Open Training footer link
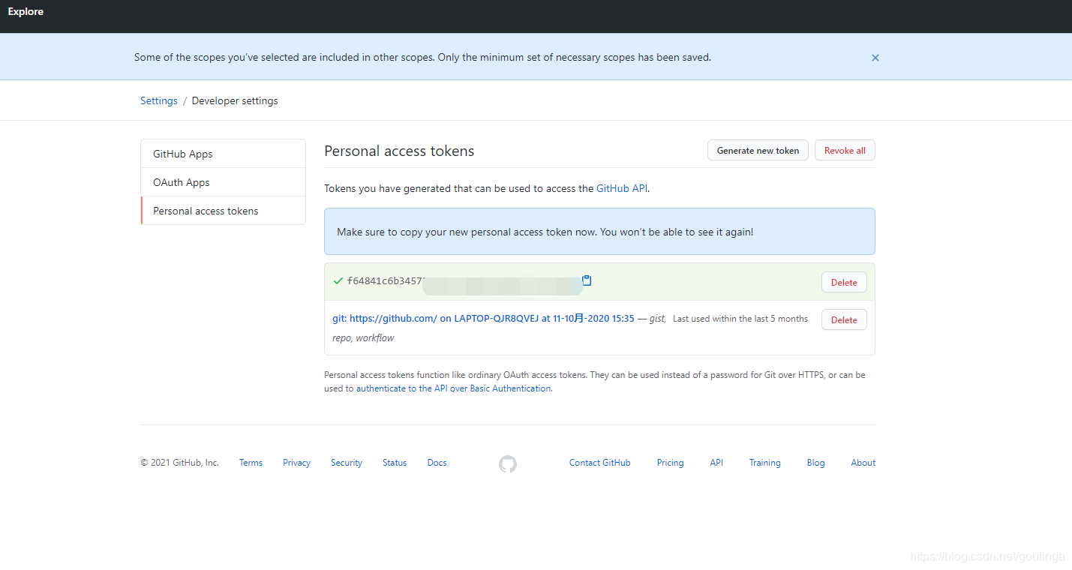 [x=764, y=463]
